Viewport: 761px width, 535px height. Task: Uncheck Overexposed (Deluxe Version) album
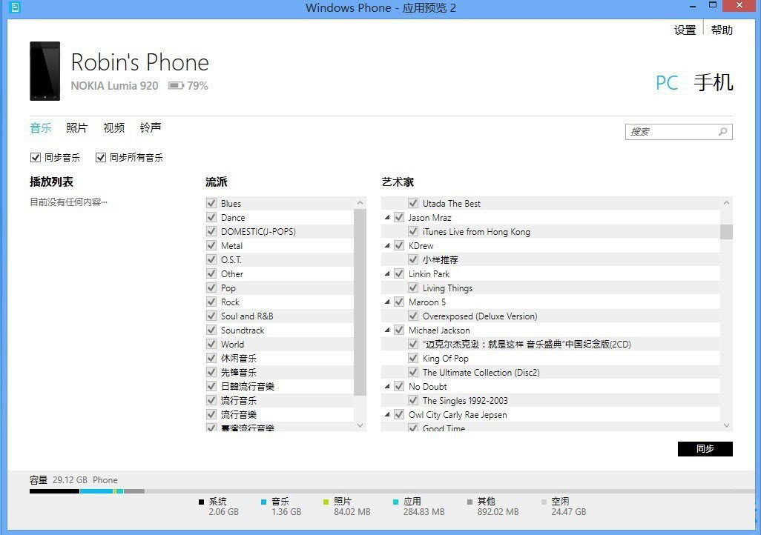click(413, 315)
